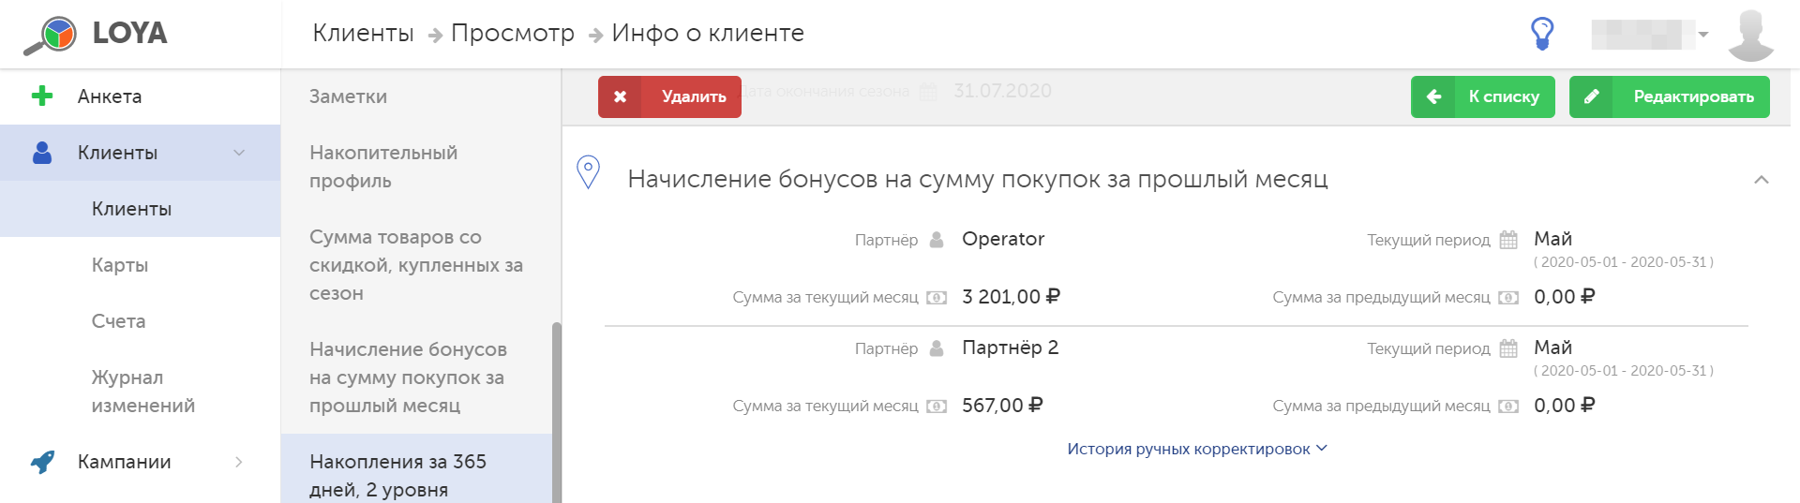This screenshot has height=503, width=1800.
Task: Expand История ручных корректировок
Action: (x=1197, y=449)
